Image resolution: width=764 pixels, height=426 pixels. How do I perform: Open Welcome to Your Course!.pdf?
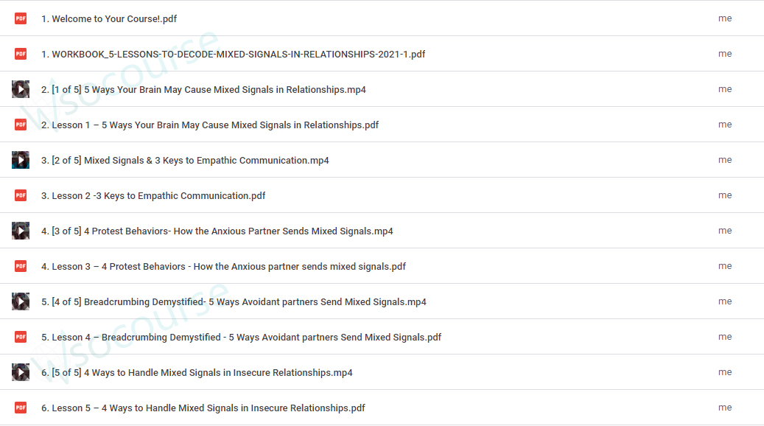tap(108, 19)
